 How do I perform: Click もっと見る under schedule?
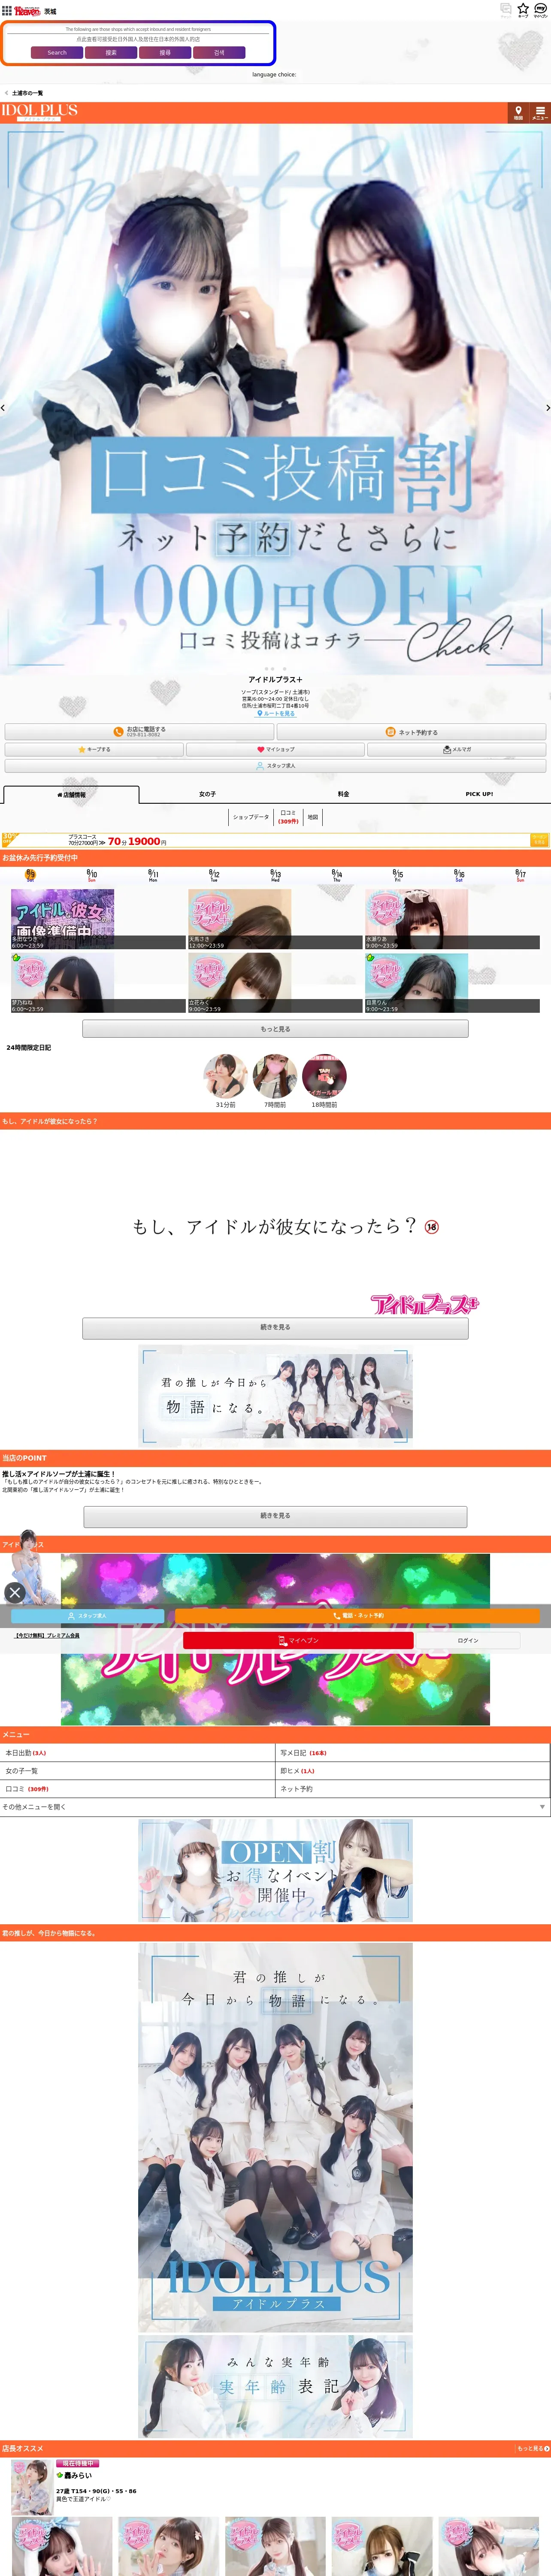coord(275,1029)
